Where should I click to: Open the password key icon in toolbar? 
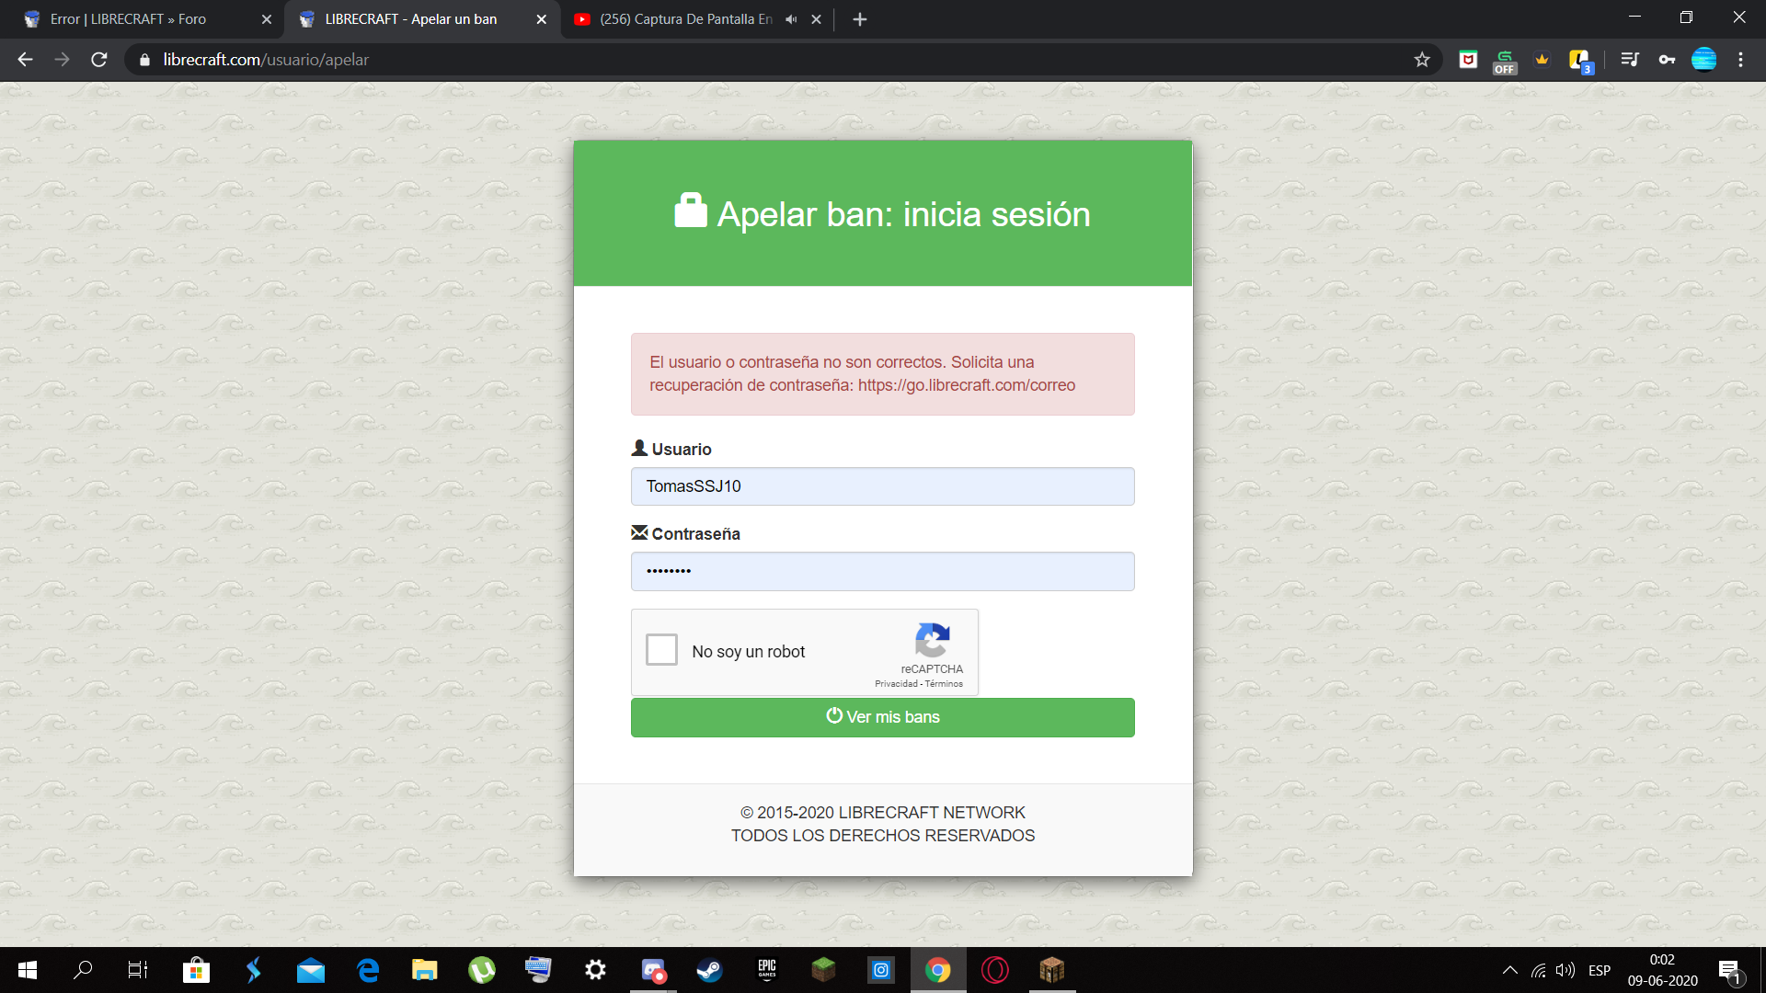1667,60
